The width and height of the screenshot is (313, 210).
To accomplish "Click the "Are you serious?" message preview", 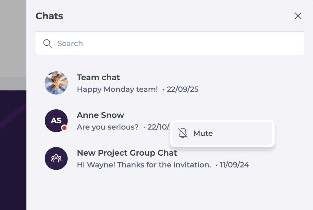I will click(x=108, y=127).
